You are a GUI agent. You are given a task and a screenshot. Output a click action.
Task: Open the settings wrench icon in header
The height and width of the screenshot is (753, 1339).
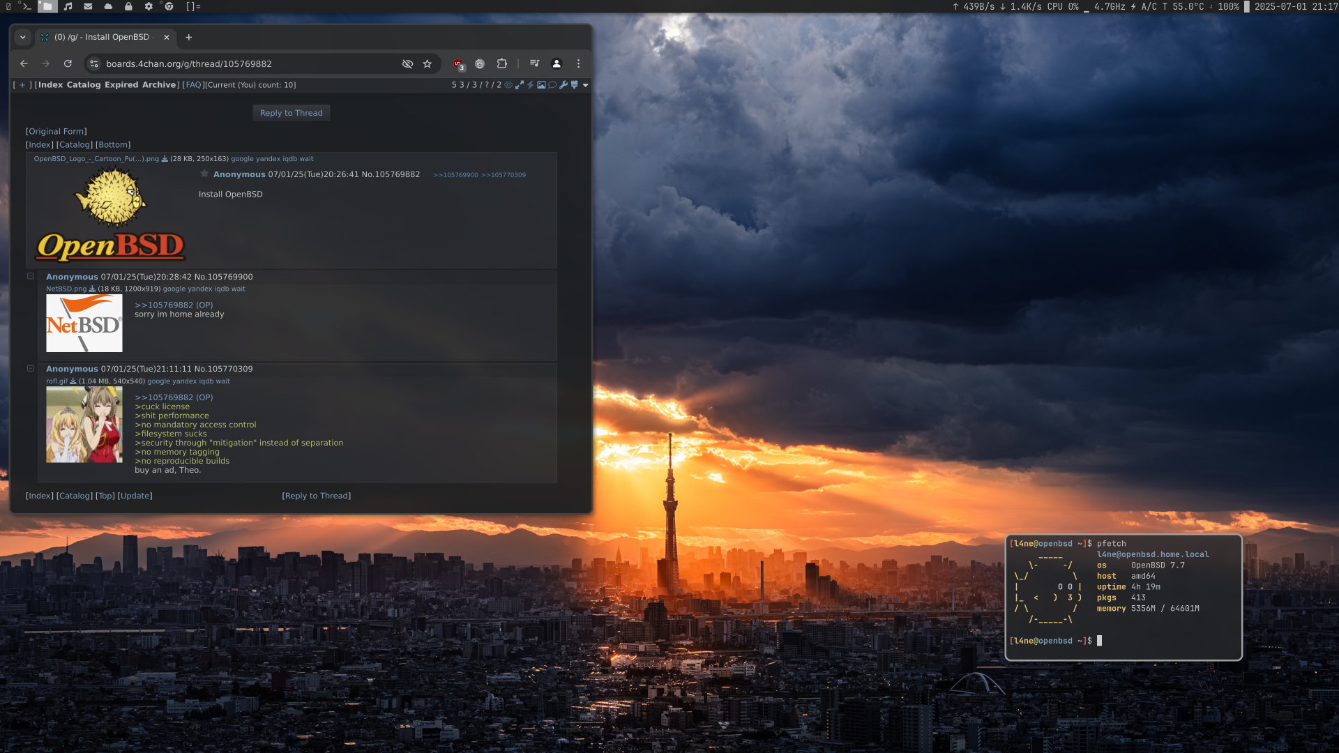(x=563, y=85)
